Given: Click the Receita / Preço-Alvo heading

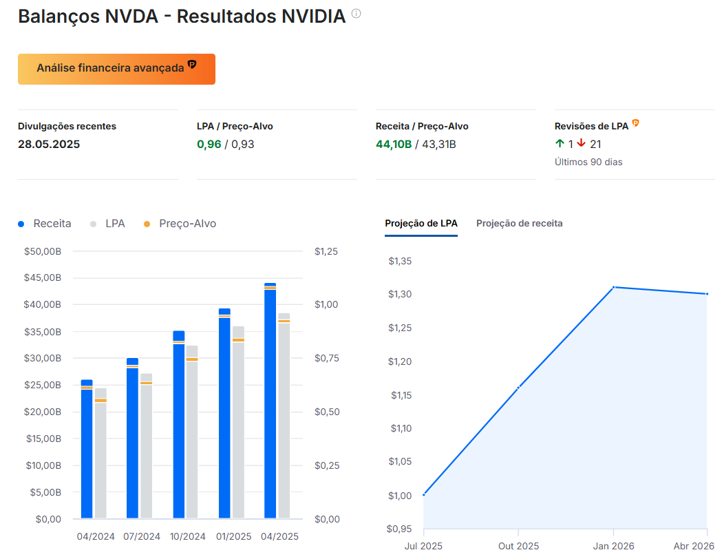Looking at the screenshot, I should point(422,126).
